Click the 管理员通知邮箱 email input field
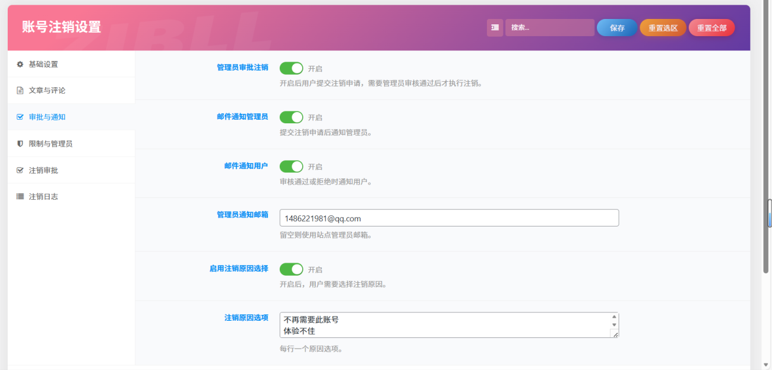This screenshot has width=772, height=370. click(x=449, y=218)
